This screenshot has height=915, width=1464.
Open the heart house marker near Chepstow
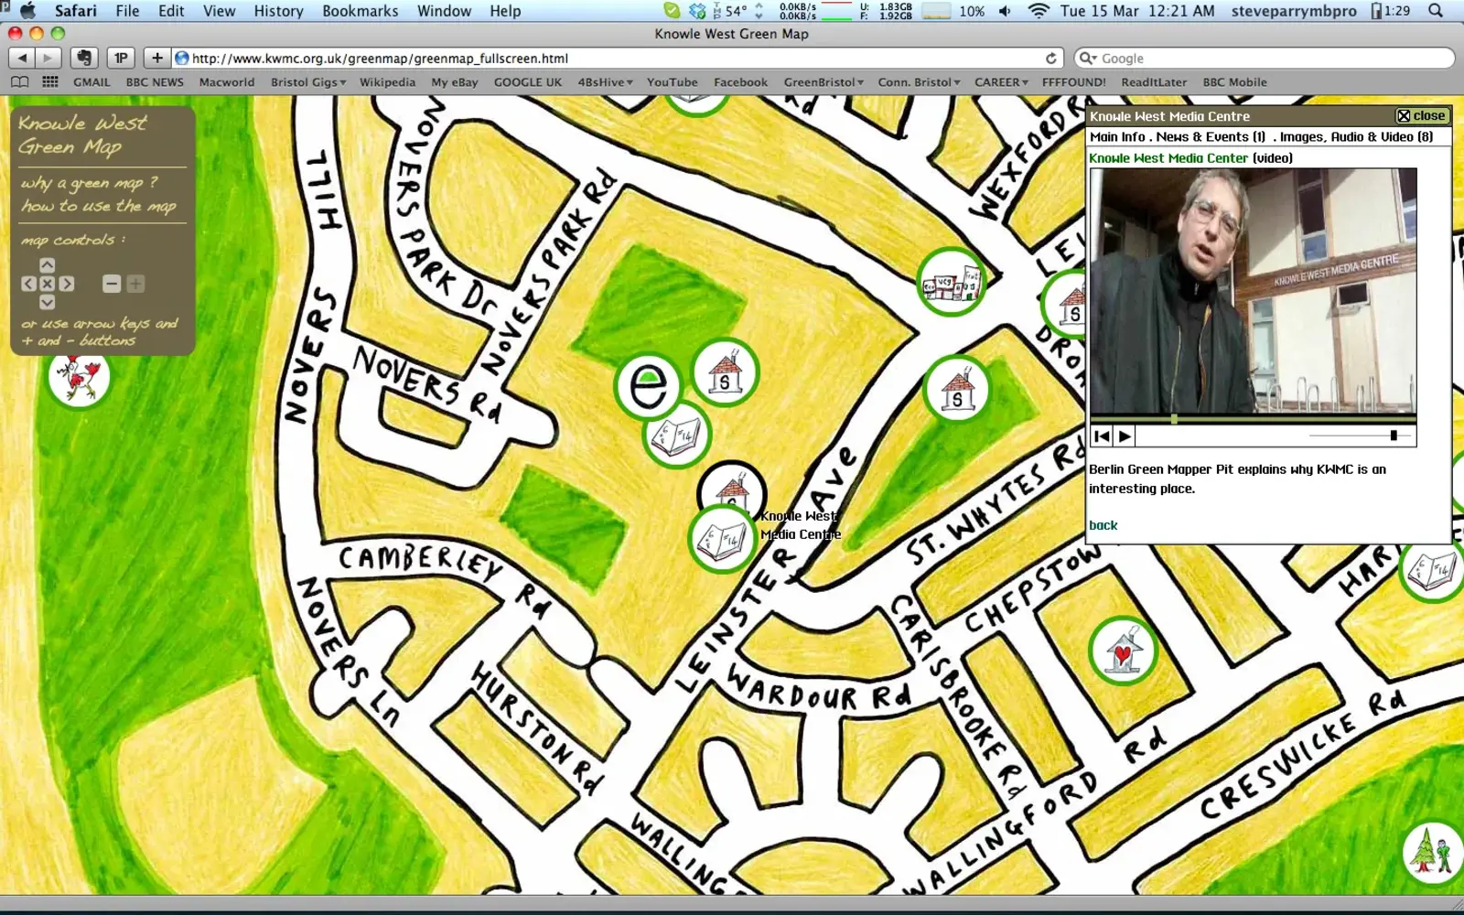pyautogui.click(x=1123, y=651)
